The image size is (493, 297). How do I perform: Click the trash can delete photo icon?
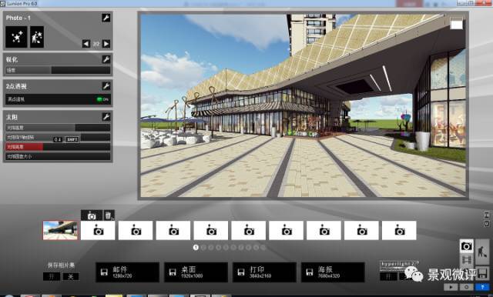[x=109, y=215]
